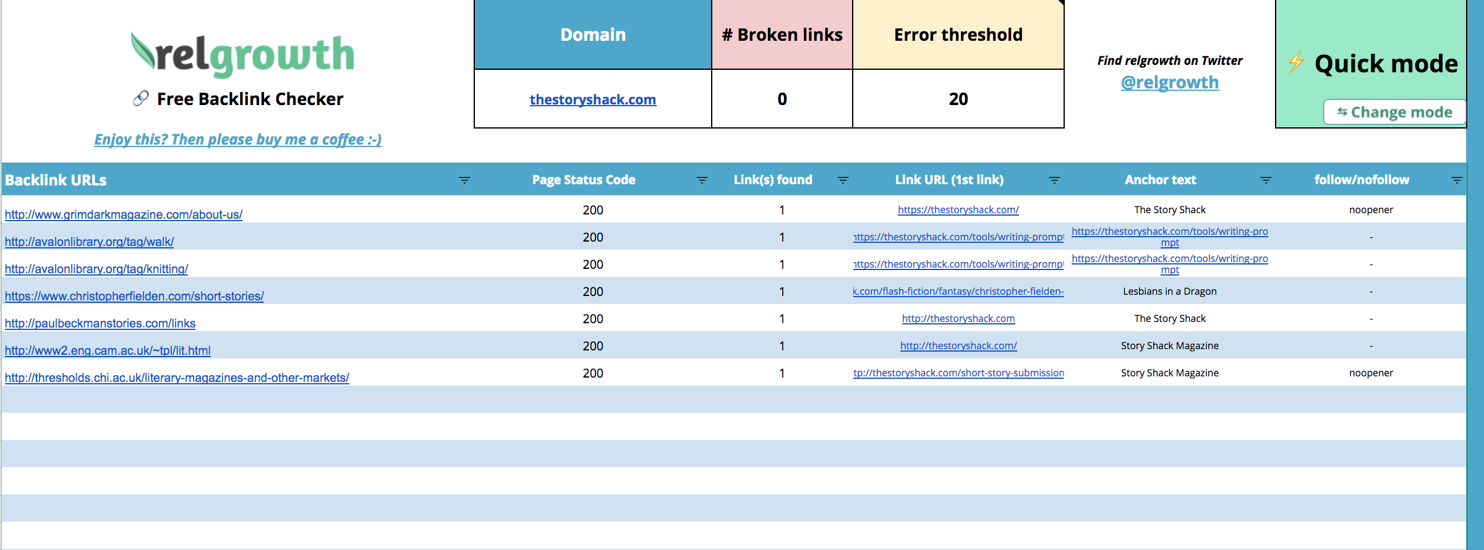Image resolution: width=1484 pixels, height=550 pixels.
Task: Select 'Story Shack Magazine' anchor in thresholds row
Action: pyautogui.click(x=1170, y=373)
